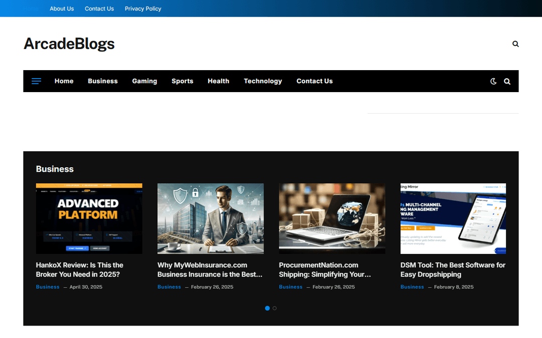
Task: Select Home in the main navigation
Action: (x=64, y=81)
